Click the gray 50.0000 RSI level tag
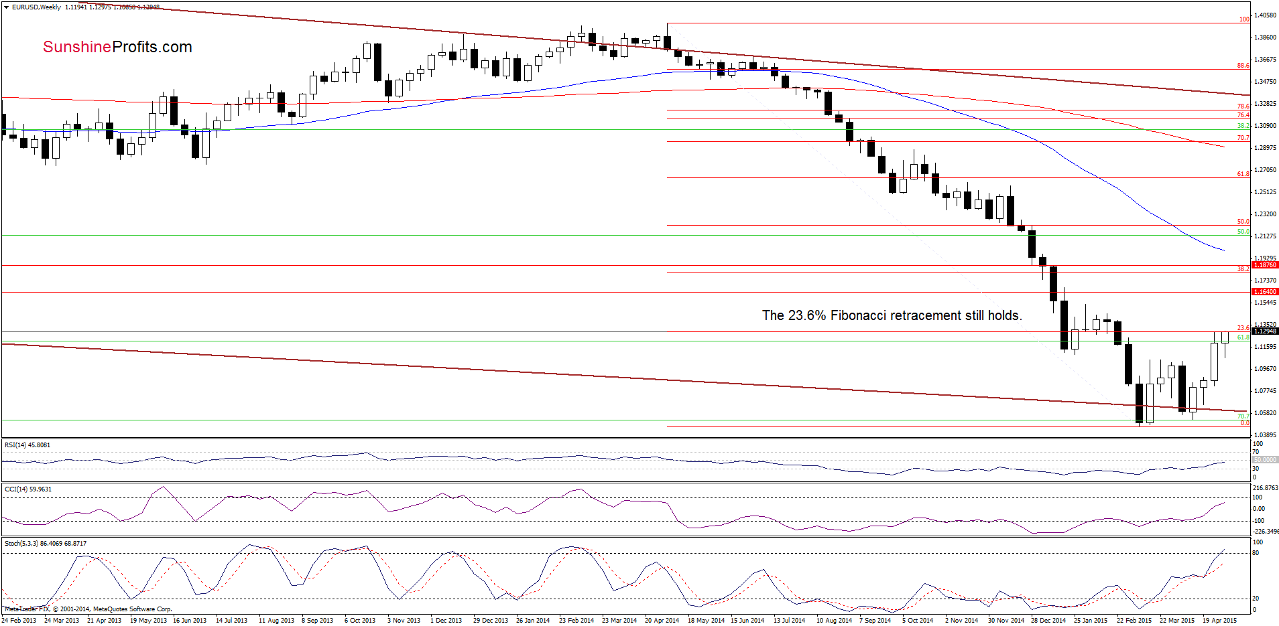The height and width of the screenshot is (626, 1279). [1265, 460]
